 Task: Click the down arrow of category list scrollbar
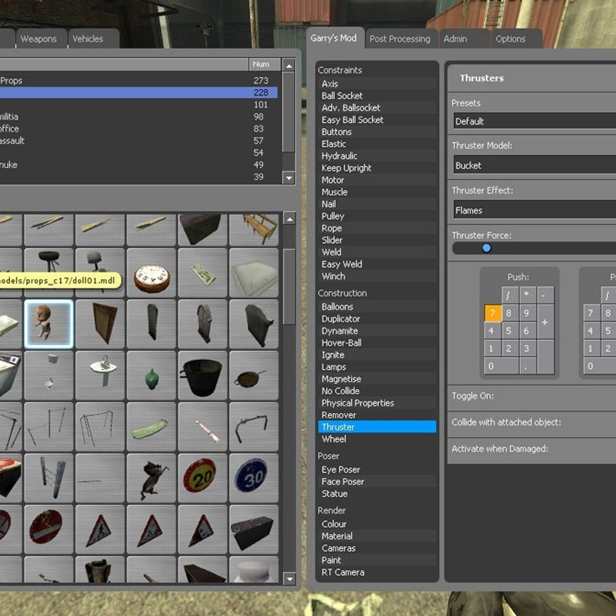click(289, 178)
